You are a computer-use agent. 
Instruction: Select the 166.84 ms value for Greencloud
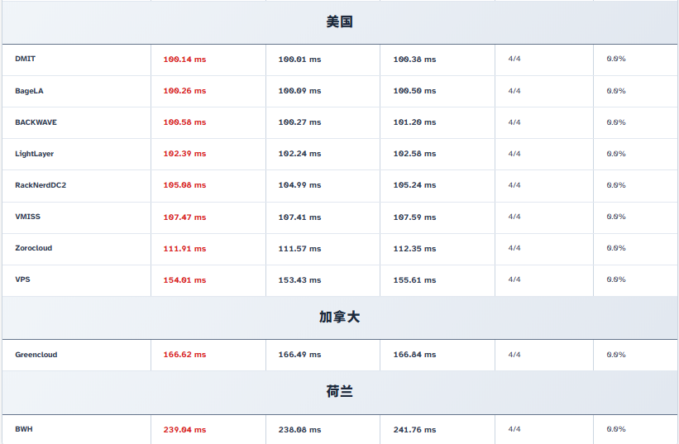(x=414, y=355)
